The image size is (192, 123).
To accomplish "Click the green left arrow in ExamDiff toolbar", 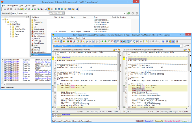I will pyautogui.click(x=105, y=42).
